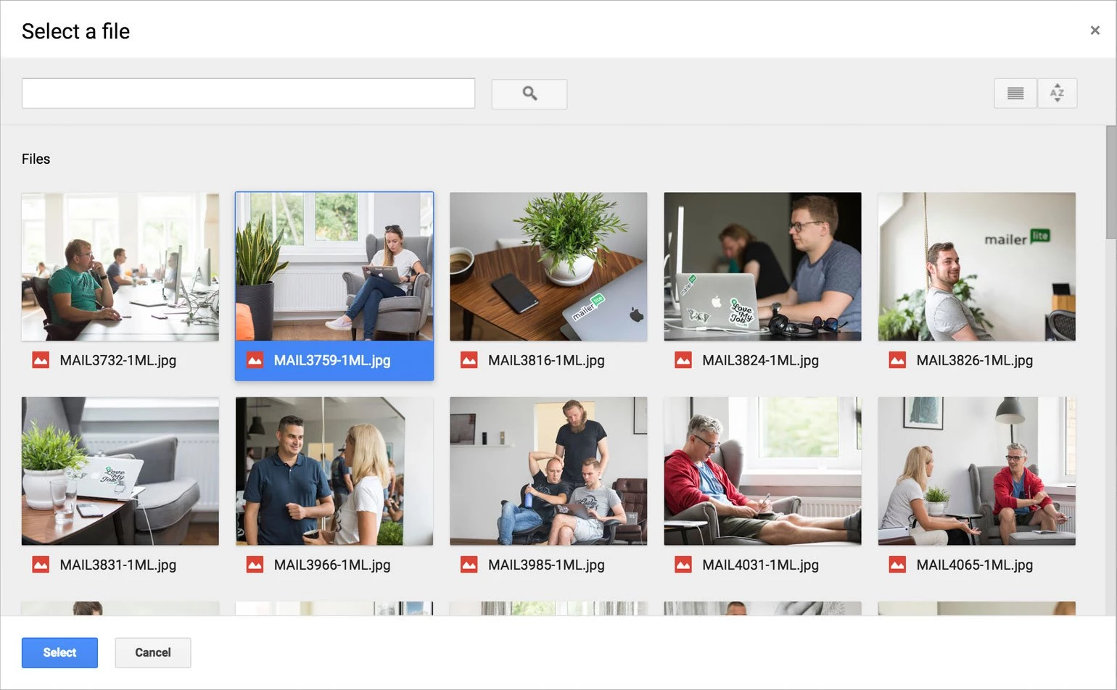Choose the MAIL3985-1ML.jpg photo thumbnail
The image size is (1117, 690).
point(548,471)
